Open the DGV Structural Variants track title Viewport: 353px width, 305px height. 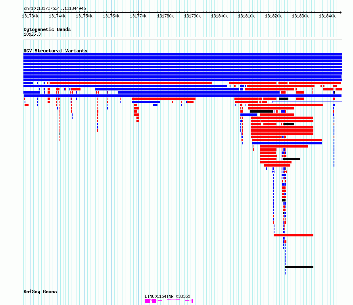tap(56, 51)
